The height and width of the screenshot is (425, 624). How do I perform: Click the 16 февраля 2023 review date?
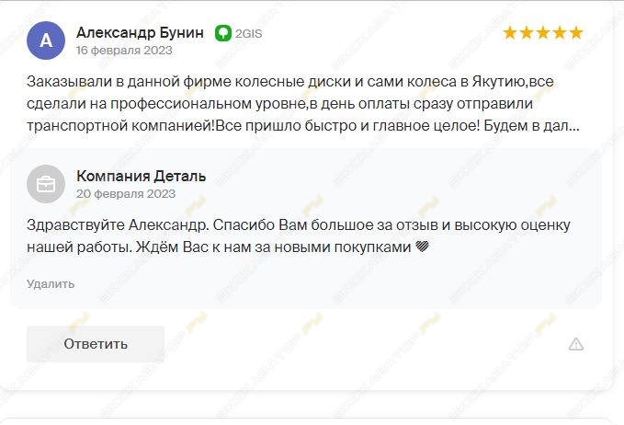(124, 51)
